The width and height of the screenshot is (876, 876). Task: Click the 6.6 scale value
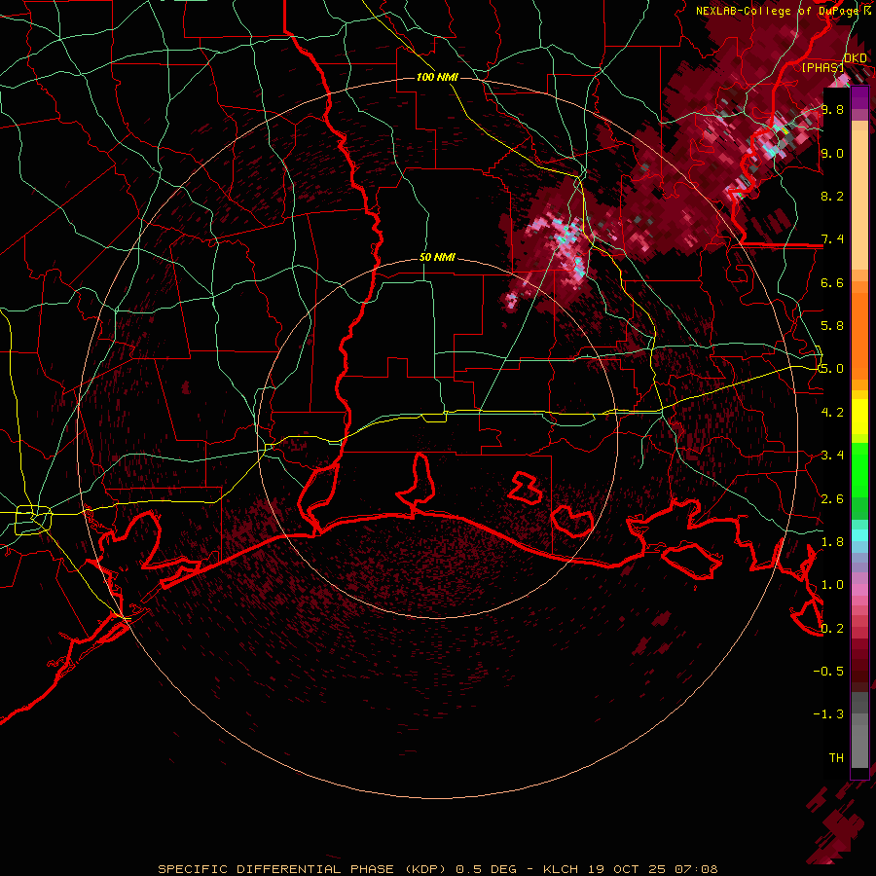tap(832, 282)
